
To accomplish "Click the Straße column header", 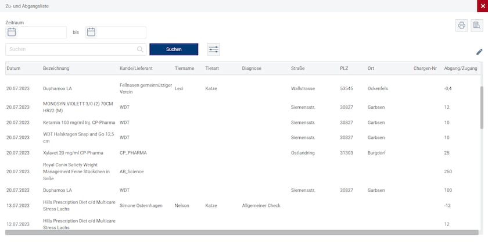I will pos(298,68).
